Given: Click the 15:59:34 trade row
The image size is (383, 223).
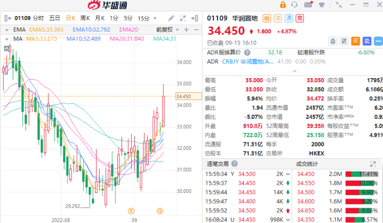Looking at the screenshot, I should coord(247,174).
